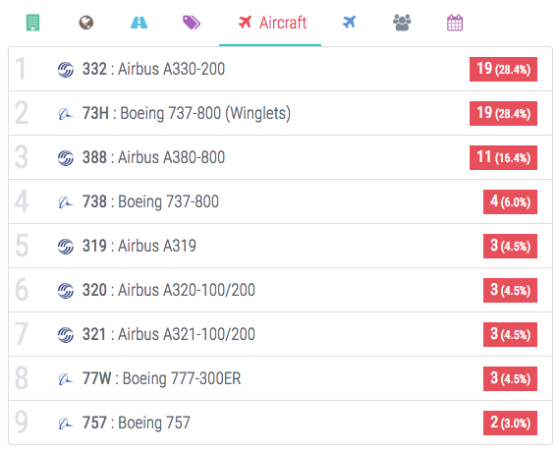Open the blue airplane tab icon
This screenshot has height=453, width=558.
pyautogui.click(x=349, y=23)
